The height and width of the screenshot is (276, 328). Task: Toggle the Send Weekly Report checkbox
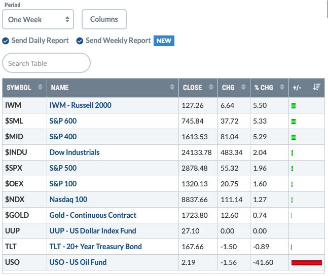click(80, 41)
